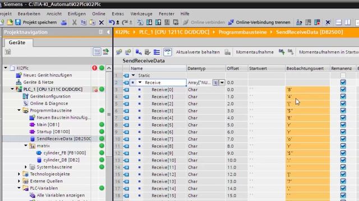Click the Upload from device icon
This screenshot has height=201, width=359.
pyautogui.click(x=158, y=22)
